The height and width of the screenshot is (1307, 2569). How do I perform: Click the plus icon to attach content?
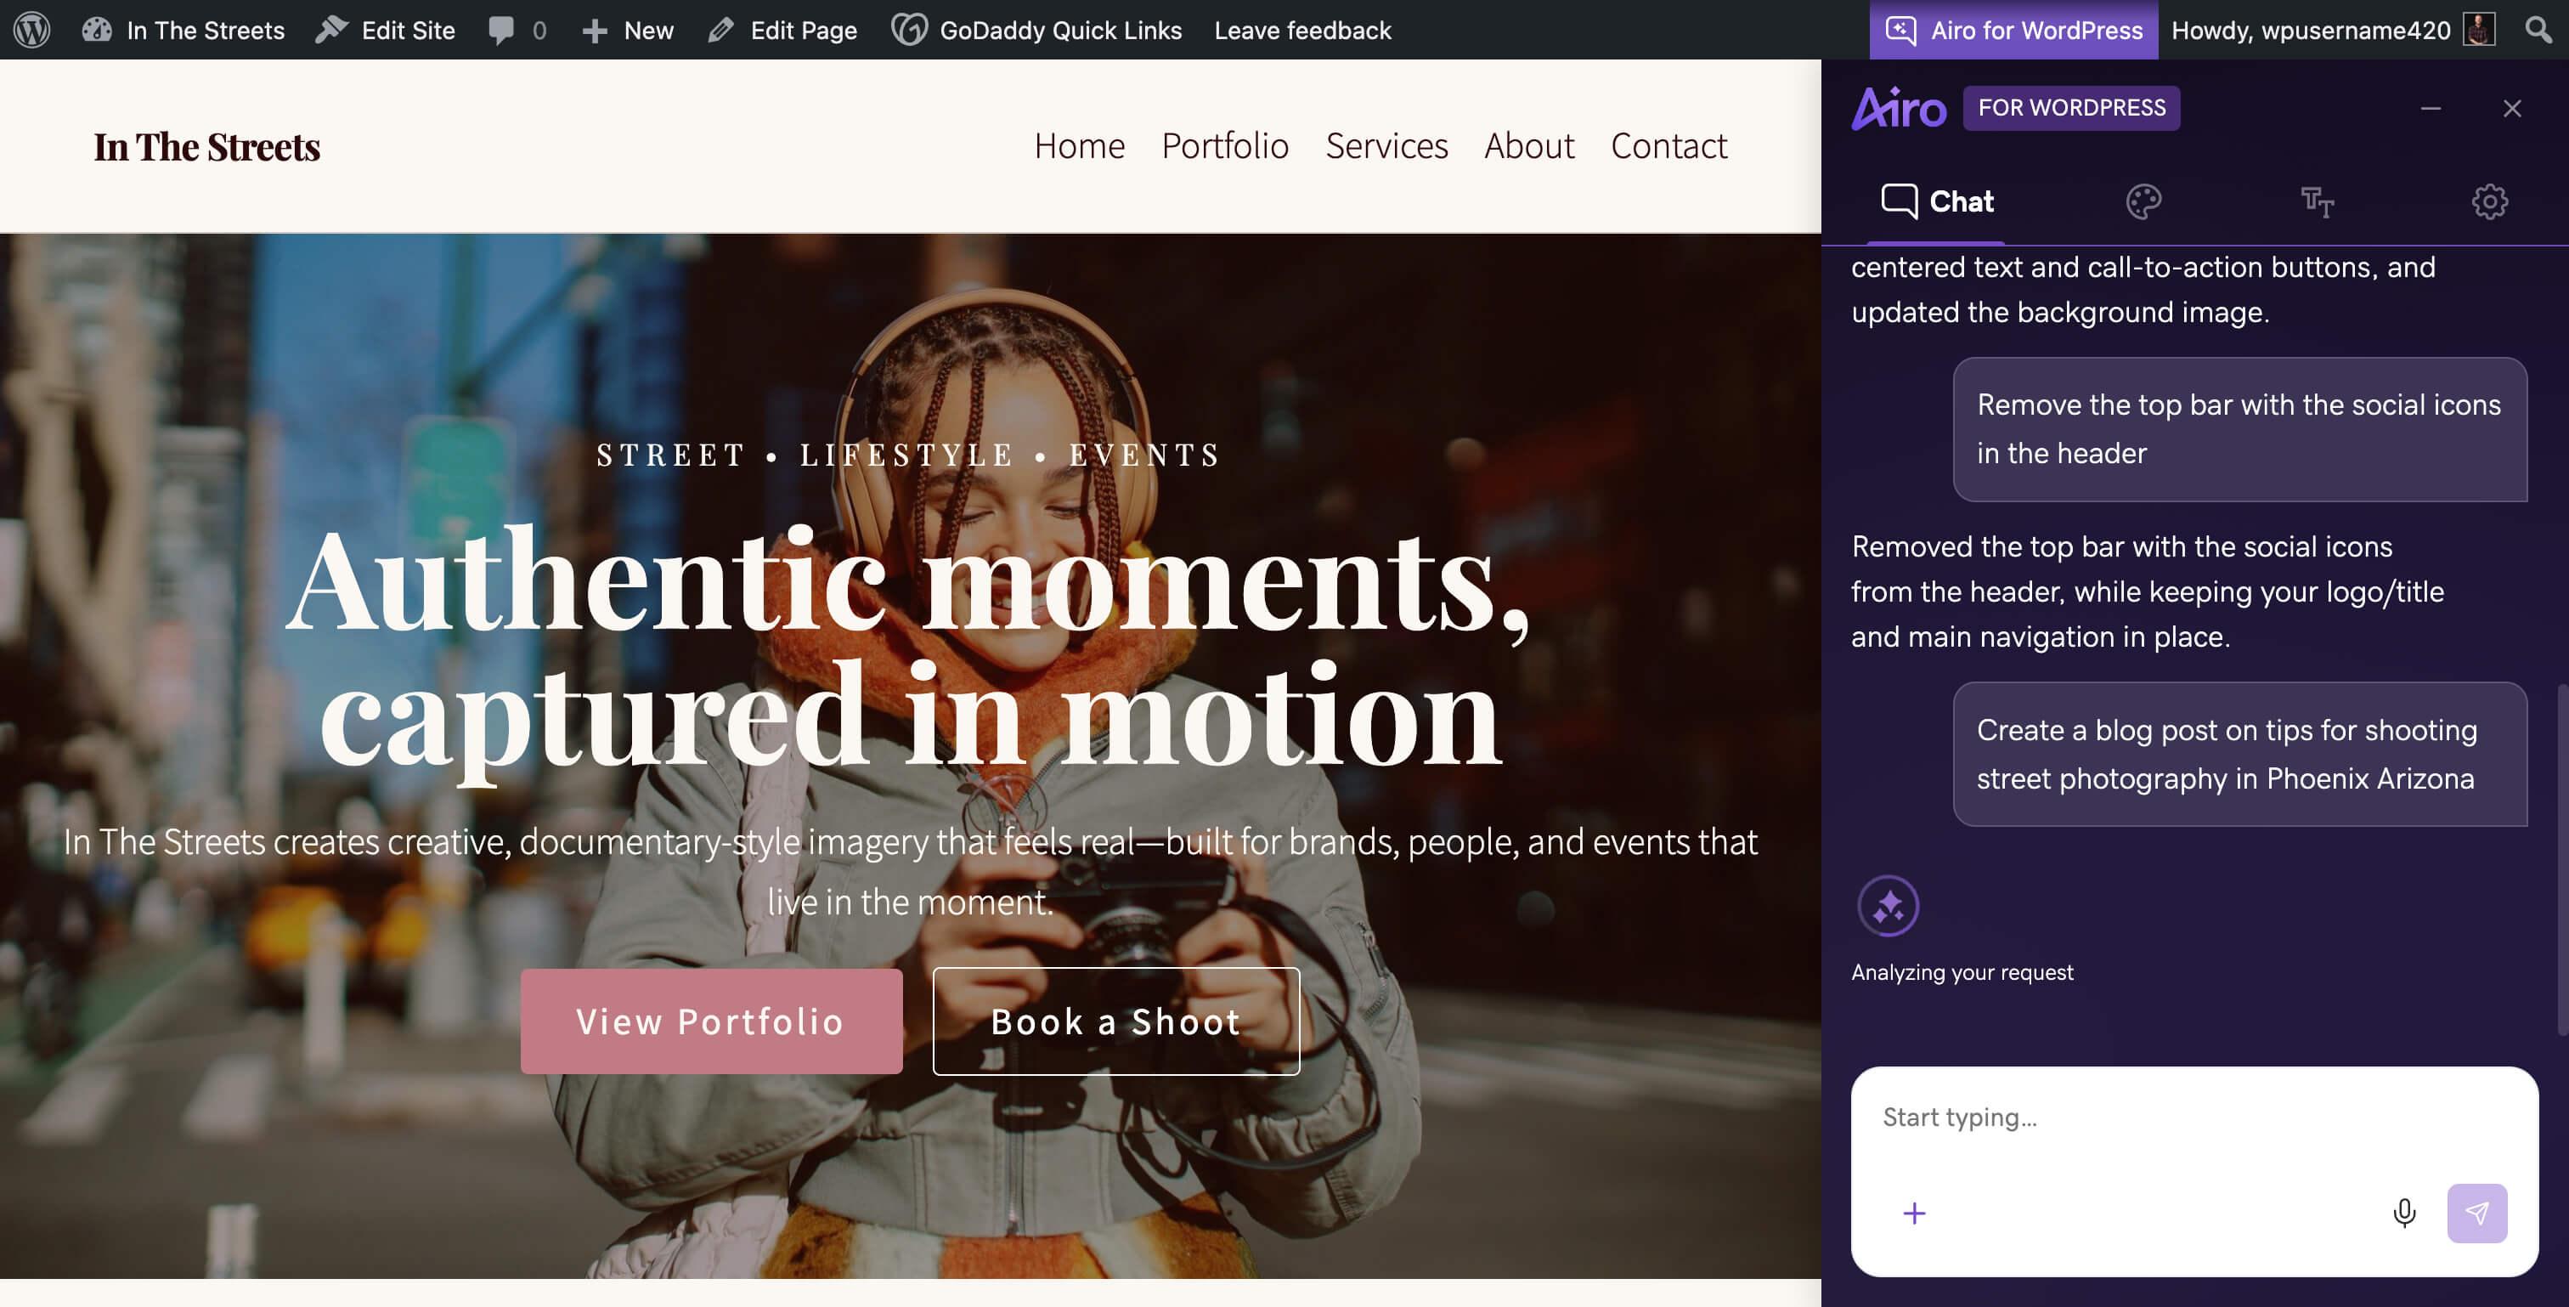pos(1916,1214)
